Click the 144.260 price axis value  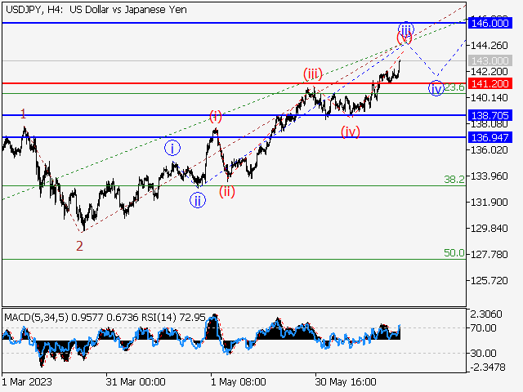coord(489,46)
